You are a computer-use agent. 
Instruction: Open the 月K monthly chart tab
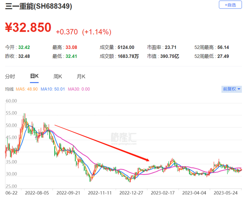(x=81, y=77)
